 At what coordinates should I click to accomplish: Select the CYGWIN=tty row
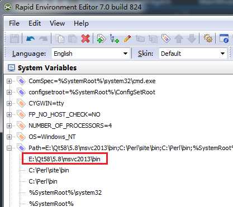point(46,103)
